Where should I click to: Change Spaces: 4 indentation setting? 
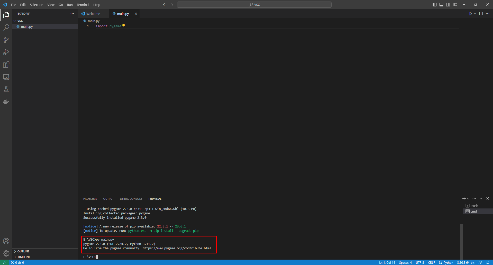click(405, 262)
